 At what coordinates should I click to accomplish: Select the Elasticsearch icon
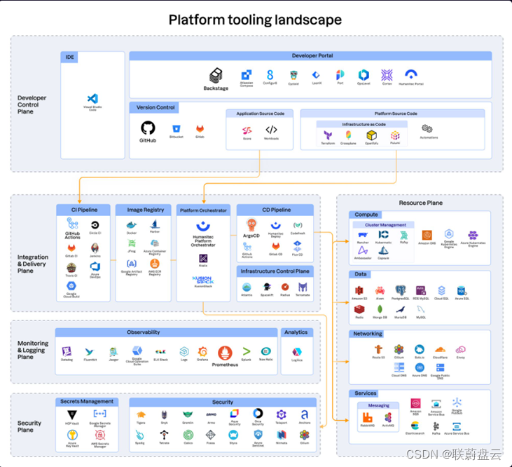415,426
